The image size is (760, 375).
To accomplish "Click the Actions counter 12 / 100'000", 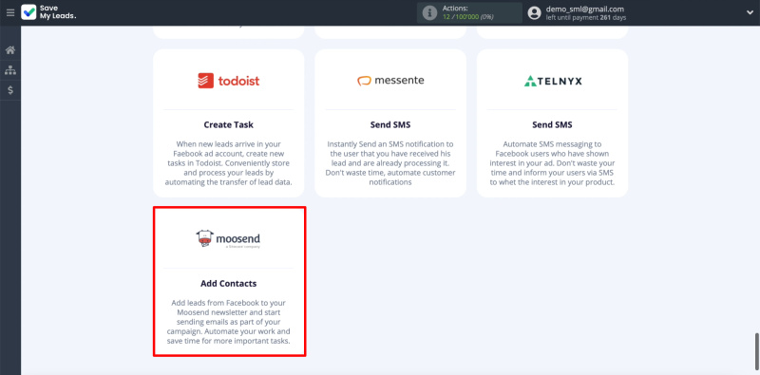I will click(x=467, y=17).
